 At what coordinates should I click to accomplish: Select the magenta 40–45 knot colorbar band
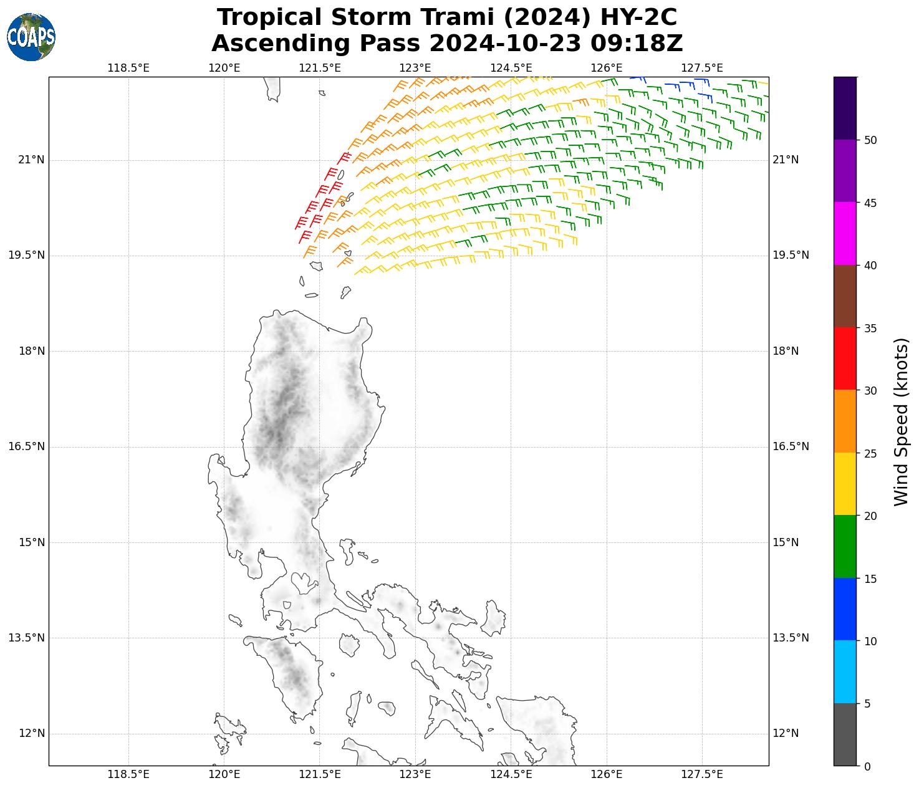[x=845, y=233]
